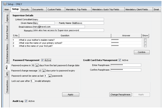This screenshot has width=162, height=109.
Task: Toggle Password Management Active checkbox
Action: coord(42,60)
